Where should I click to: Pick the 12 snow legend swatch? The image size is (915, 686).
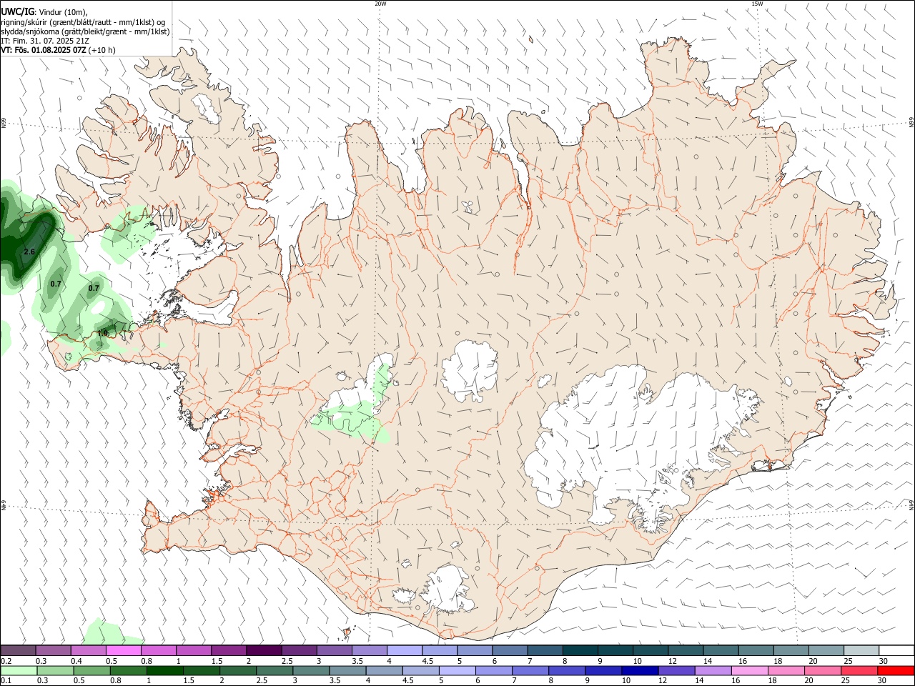[x=686, y=651]
